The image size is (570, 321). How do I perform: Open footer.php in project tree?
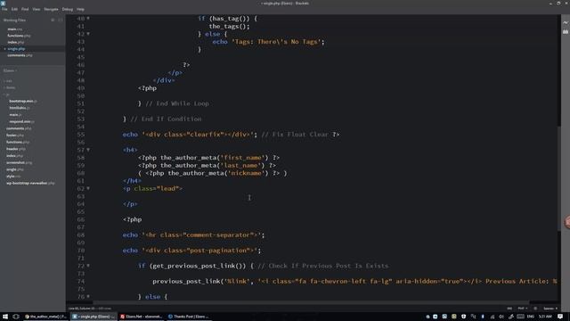point(15,136)
